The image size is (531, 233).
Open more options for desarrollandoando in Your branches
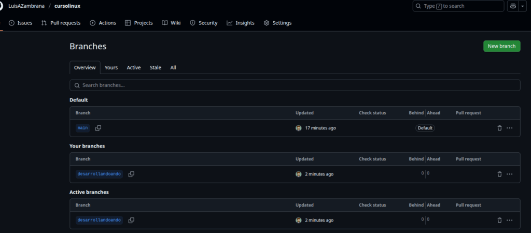(x=510, y=174)
